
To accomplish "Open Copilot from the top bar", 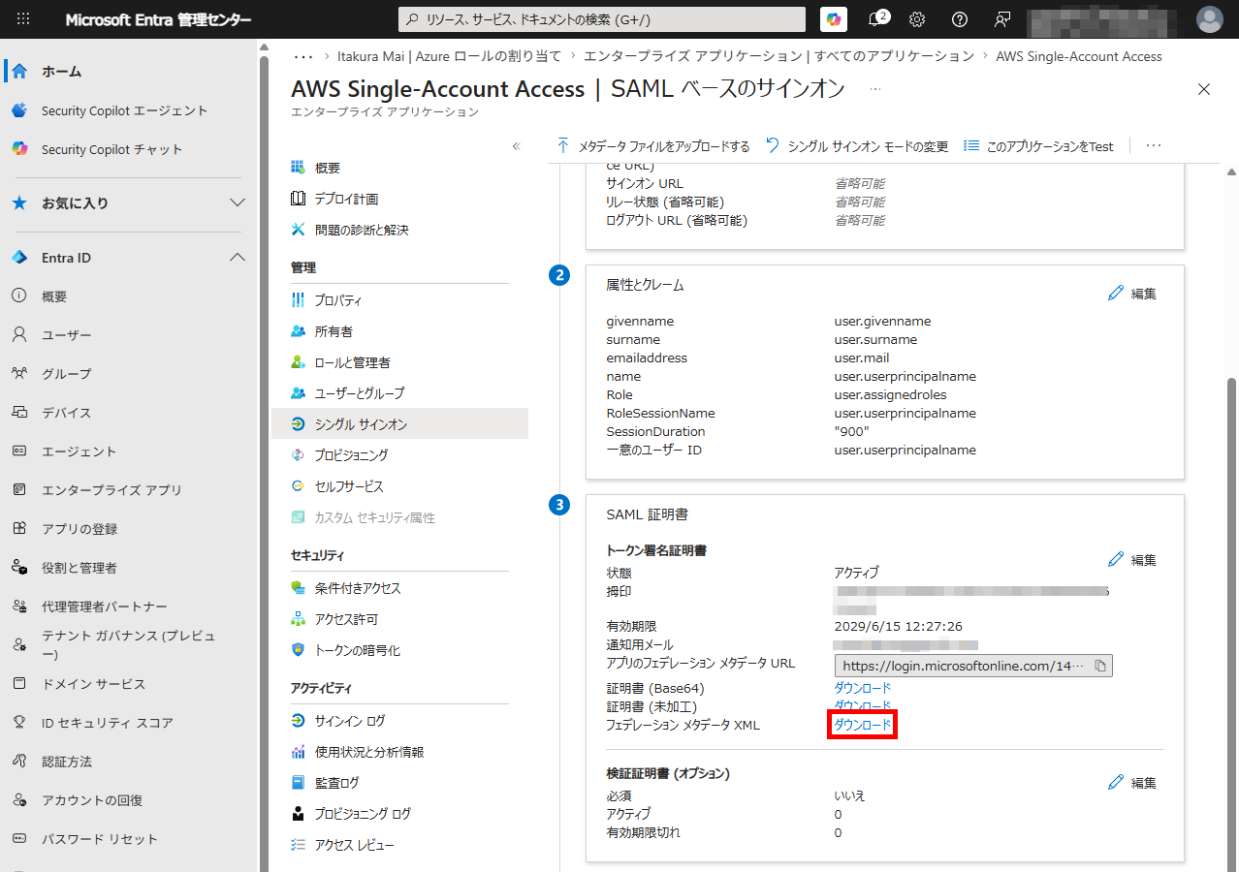I will [833, 19].
